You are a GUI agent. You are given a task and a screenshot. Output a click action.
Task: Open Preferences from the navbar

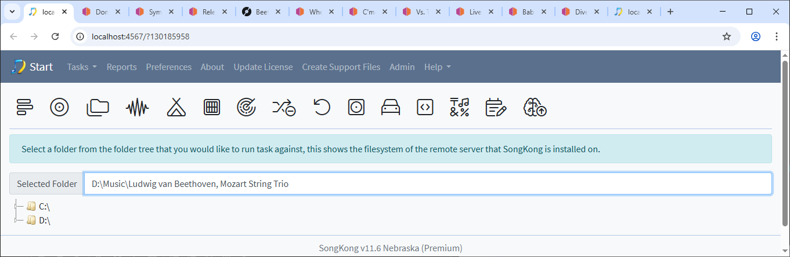[x=168, y=67]
